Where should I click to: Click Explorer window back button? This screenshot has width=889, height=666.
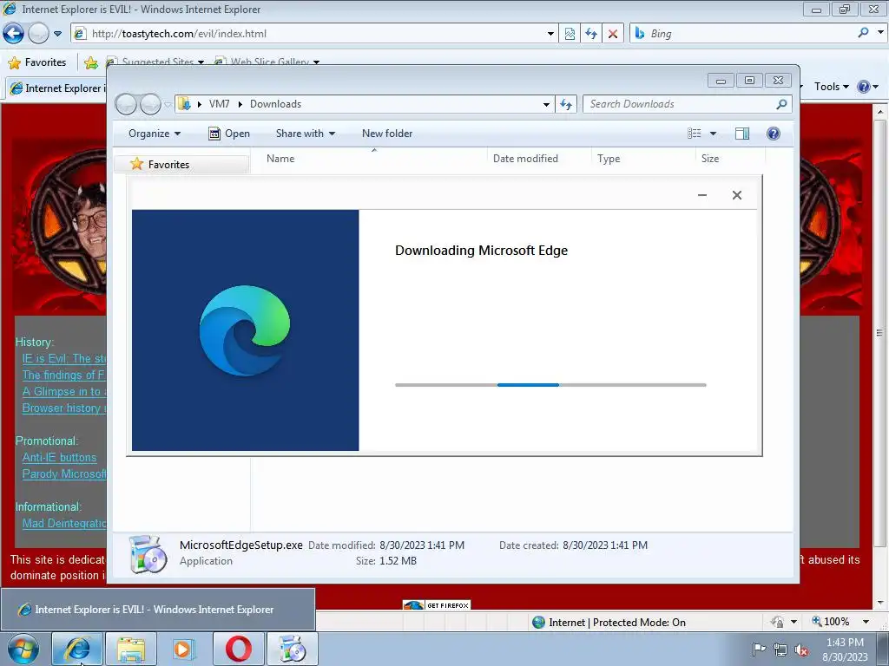pos(126,104)
